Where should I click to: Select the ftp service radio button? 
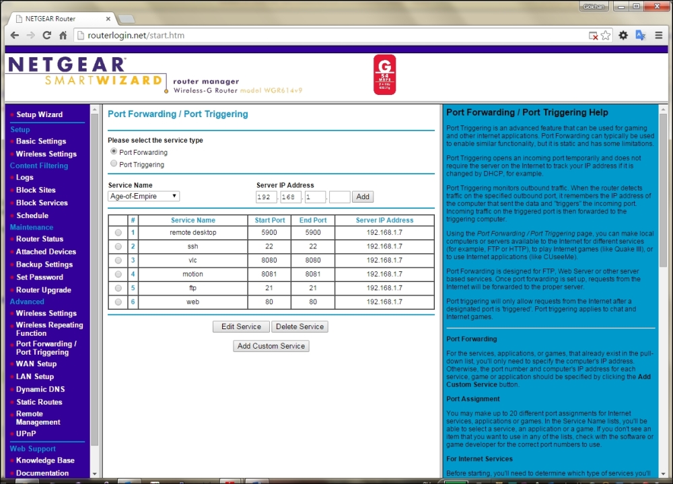118,288
